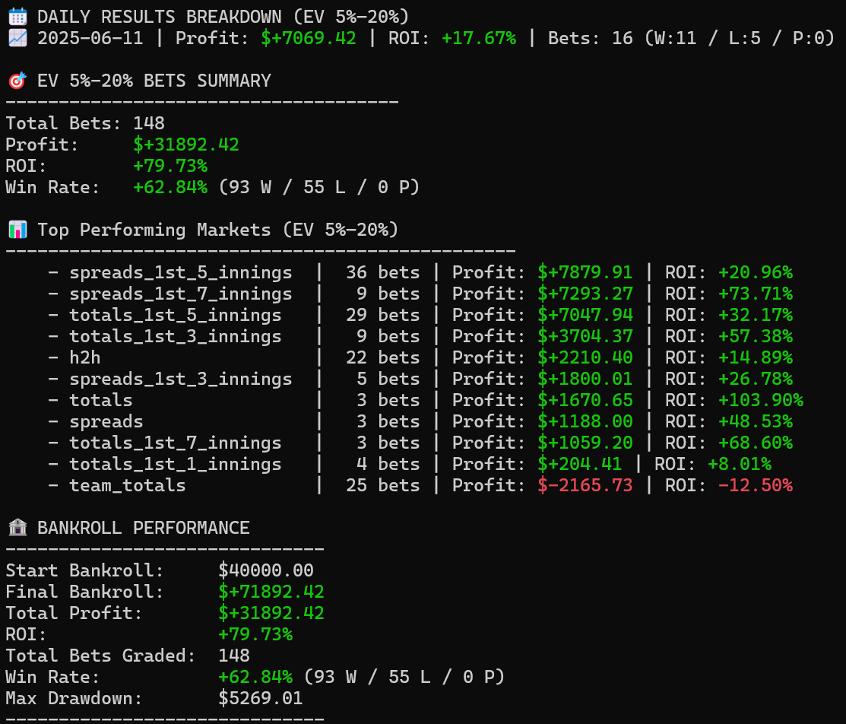Select profit $+1670.65 for totals

(585, 400)
